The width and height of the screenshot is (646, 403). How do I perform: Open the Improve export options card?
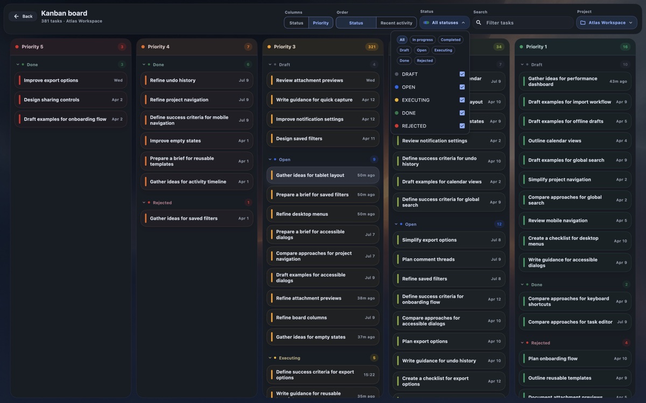[71, 81]
